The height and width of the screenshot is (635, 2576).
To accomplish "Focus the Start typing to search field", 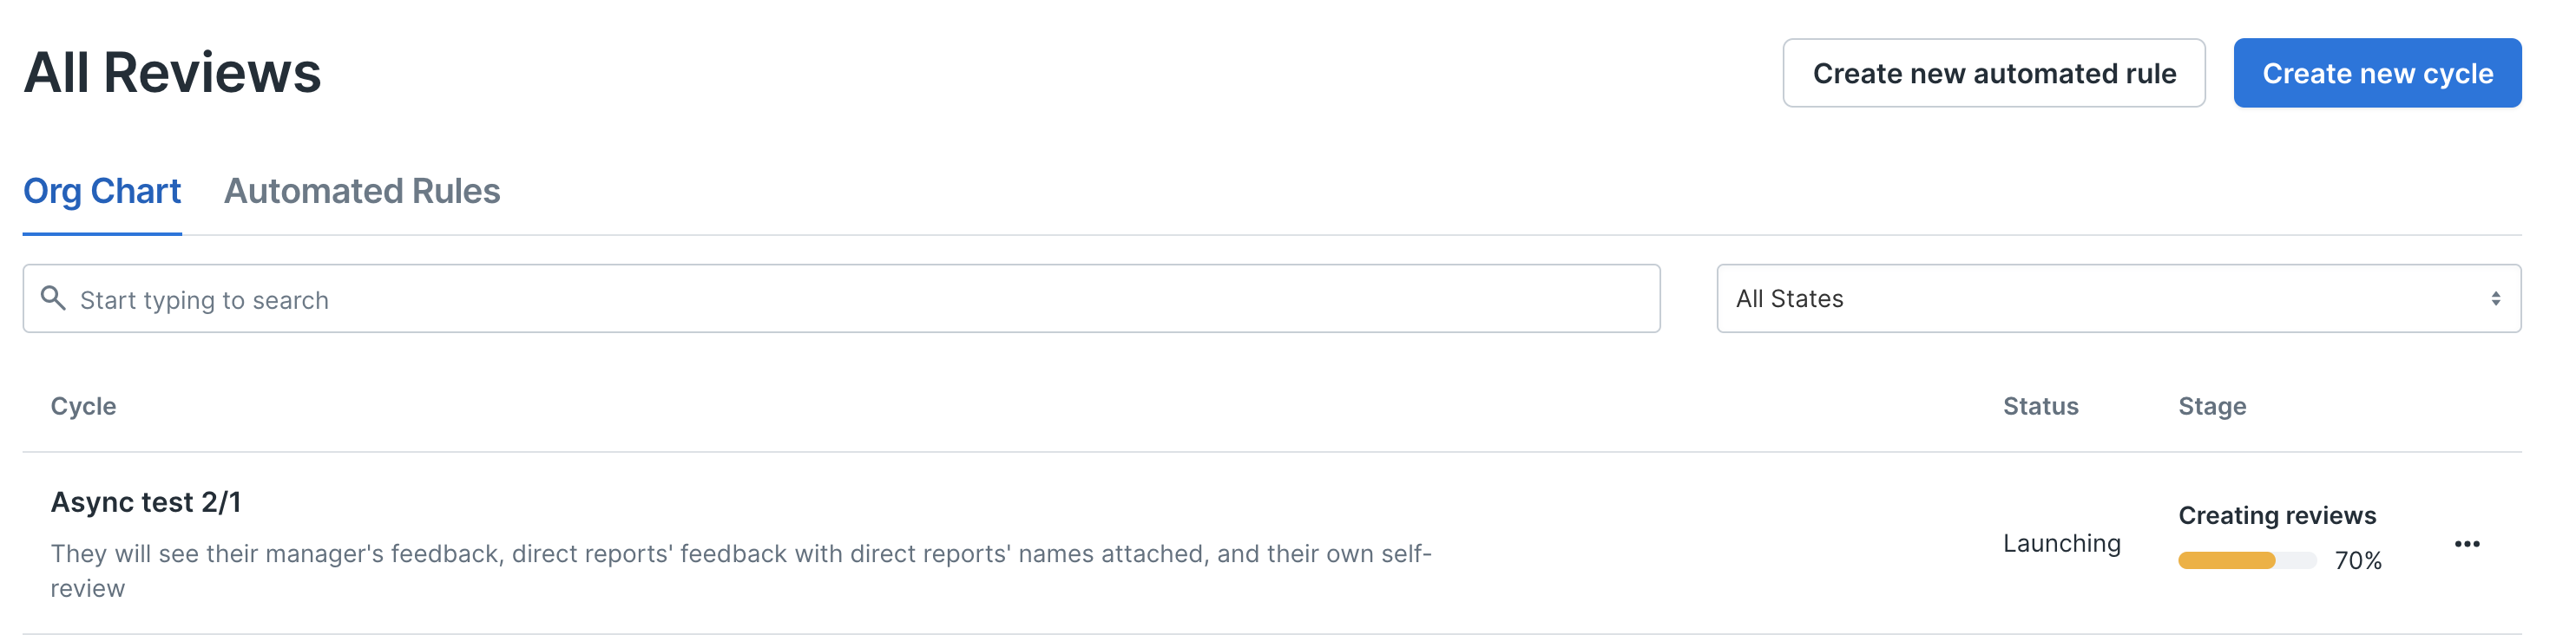I will 842,299.
